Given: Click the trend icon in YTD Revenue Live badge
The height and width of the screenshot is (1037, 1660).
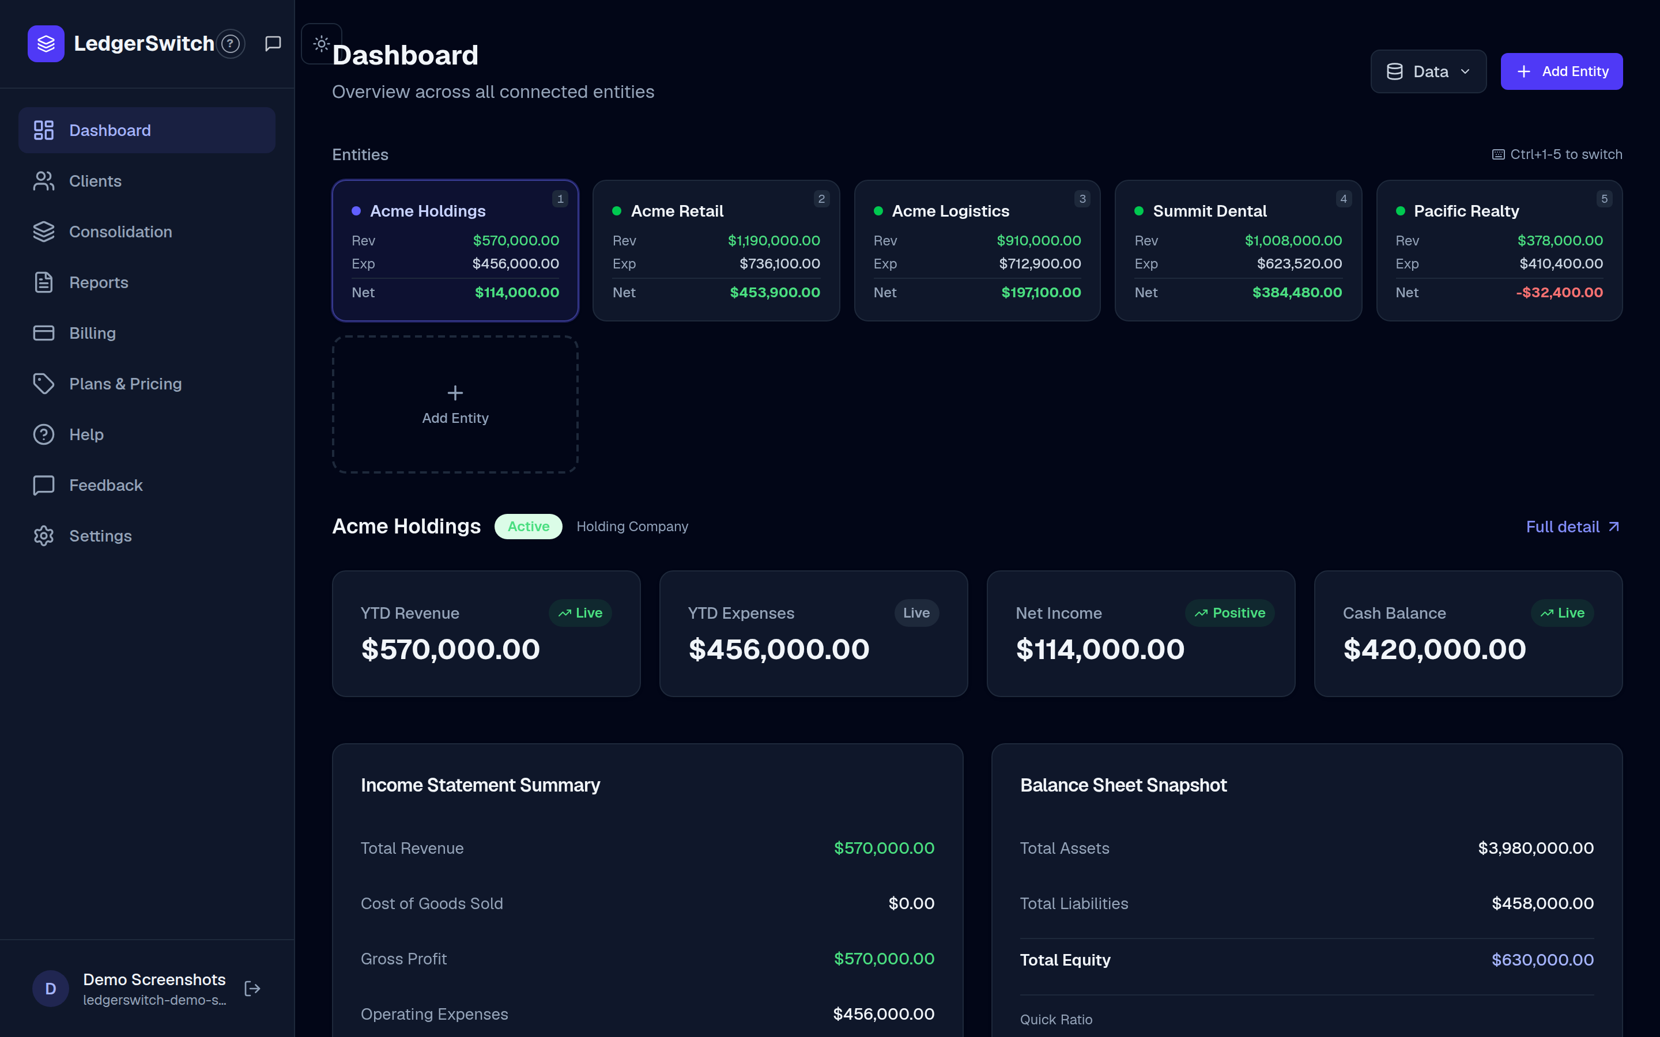Looking at the screenshot, I should point(564,613).
